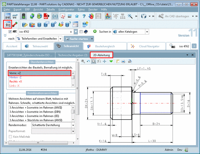Click the SAP toolbar icon
The image size is (200, 154).
[x=85, y=25]
